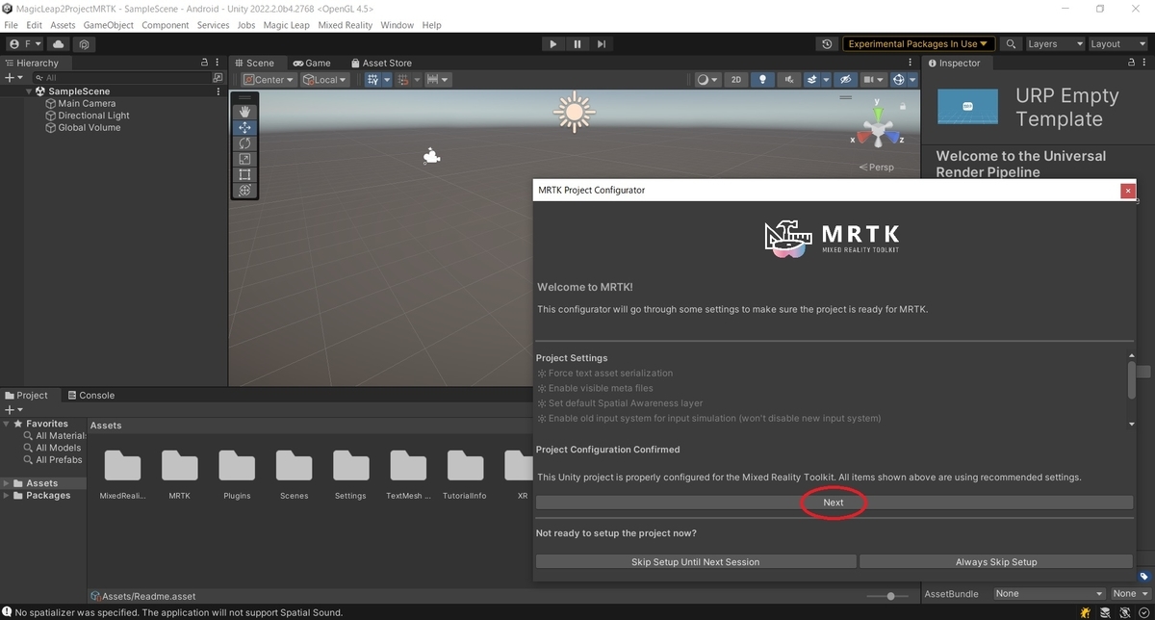Click the Step frame button
The image size is (1155, 620).
pyautogui.click(x=602, y=44)
